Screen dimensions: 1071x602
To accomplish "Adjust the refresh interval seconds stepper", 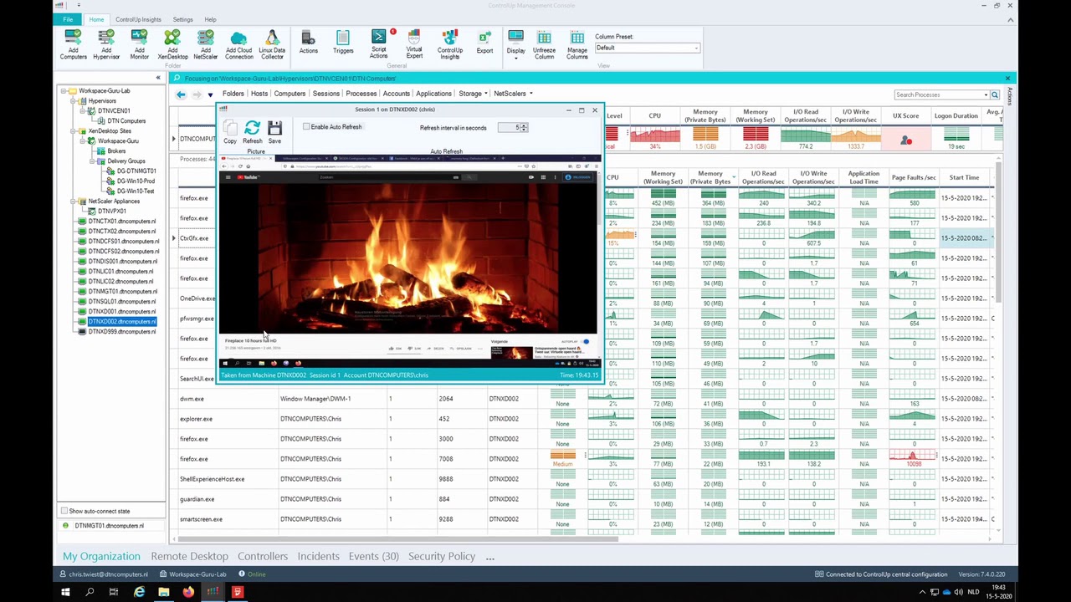I will (525, 127).
